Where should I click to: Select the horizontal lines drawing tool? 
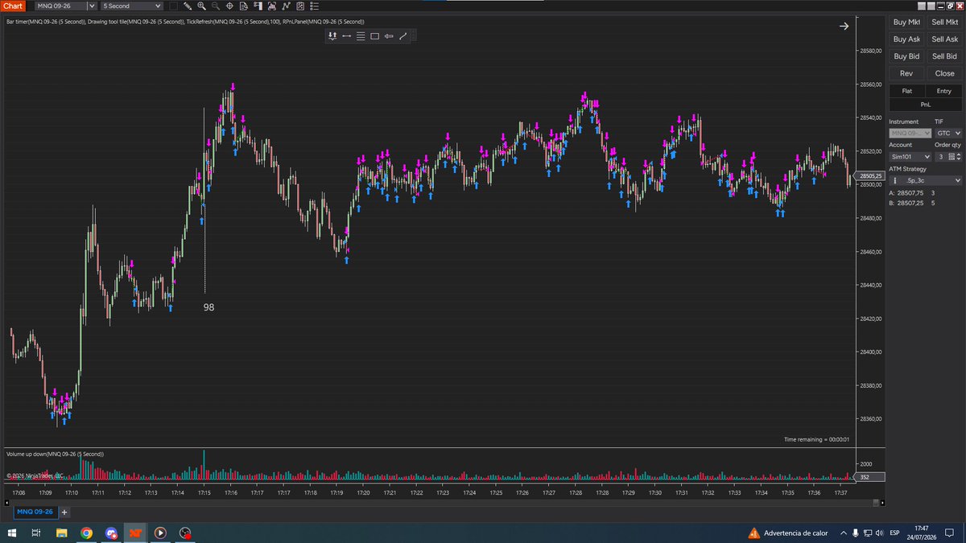pos(361,35)
